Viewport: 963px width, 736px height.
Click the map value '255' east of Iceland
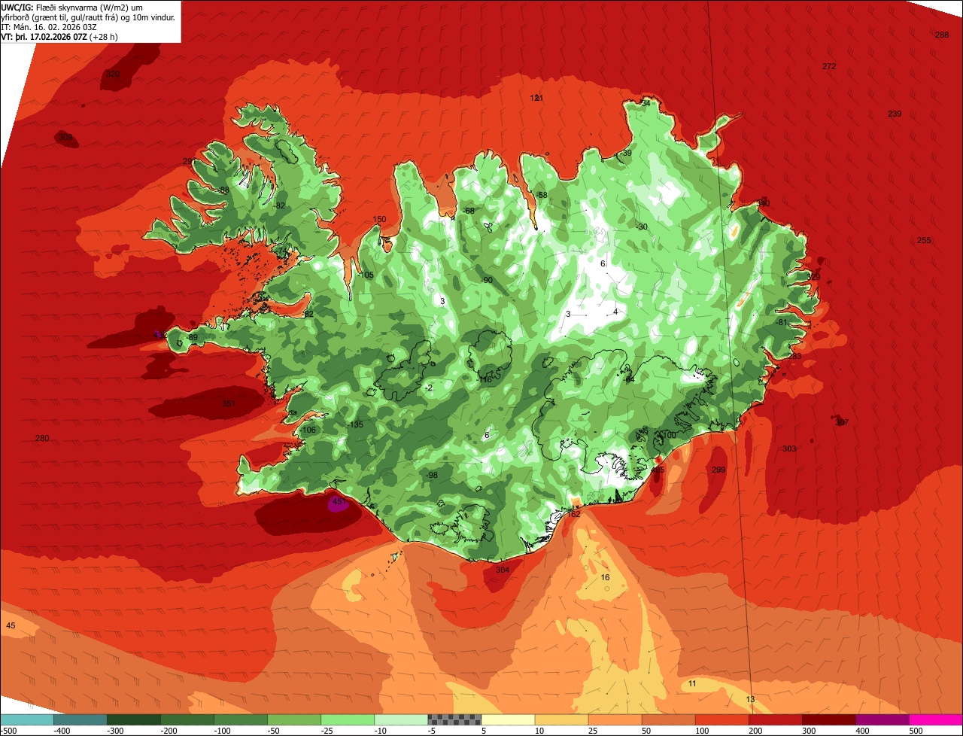click(x=924, y=240)
